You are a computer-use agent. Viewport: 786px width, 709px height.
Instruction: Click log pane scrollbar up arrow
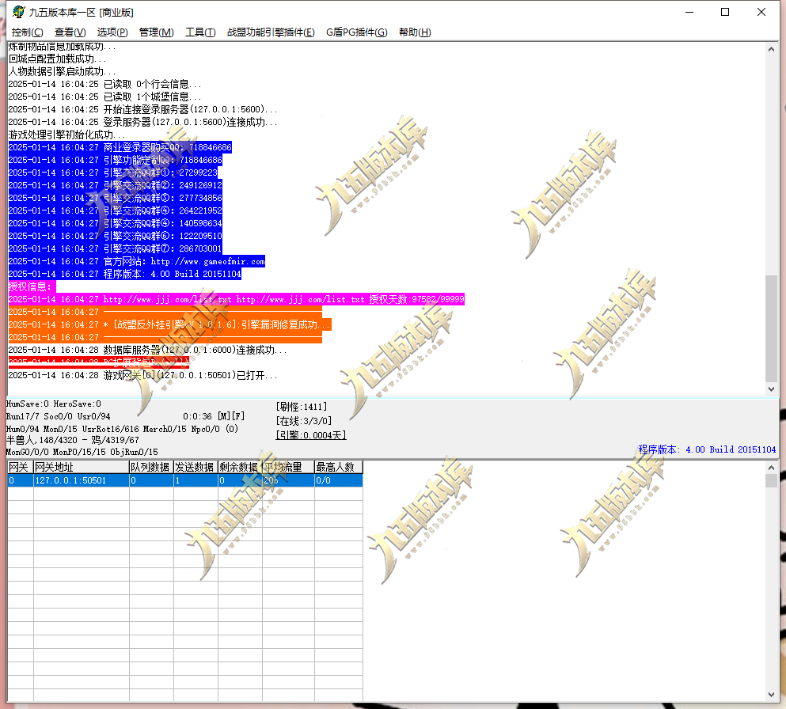(771, 49)
